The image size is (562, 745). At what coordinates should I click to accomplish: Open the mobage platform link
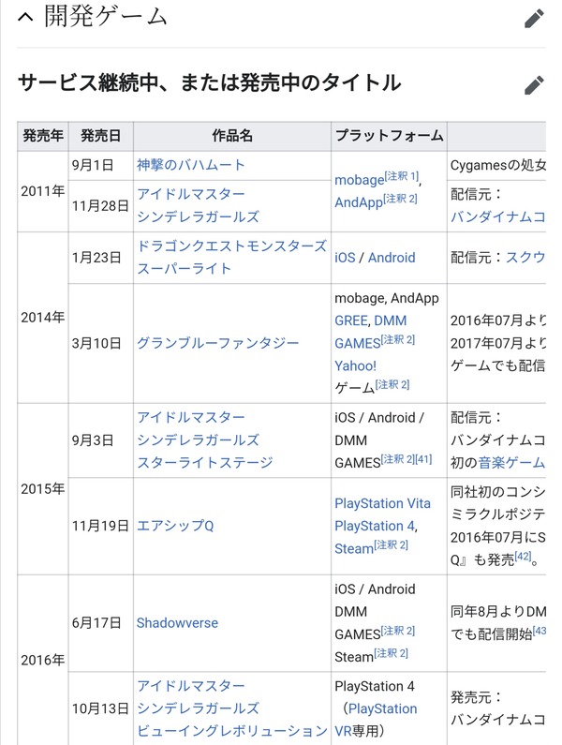point(359,180)
